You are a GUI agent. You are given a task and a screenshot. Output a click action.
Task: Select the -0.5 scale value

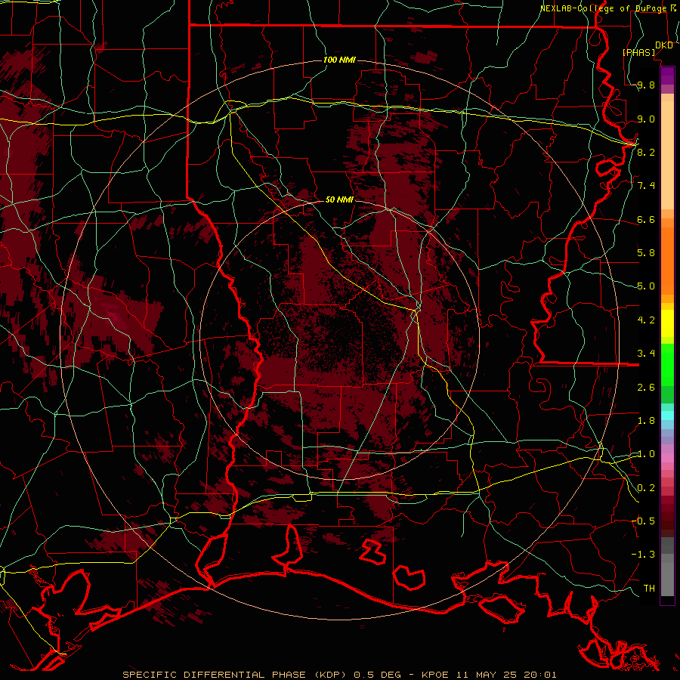click(644, 521)
